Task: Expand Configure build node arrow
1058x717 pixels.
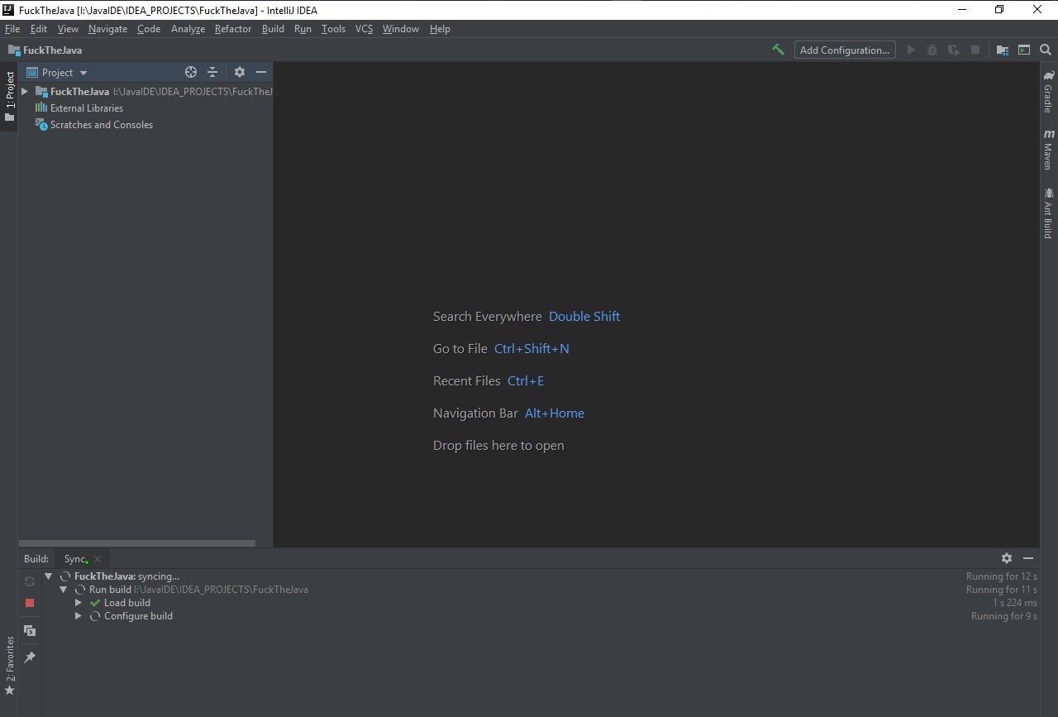Action: point(79,616)
